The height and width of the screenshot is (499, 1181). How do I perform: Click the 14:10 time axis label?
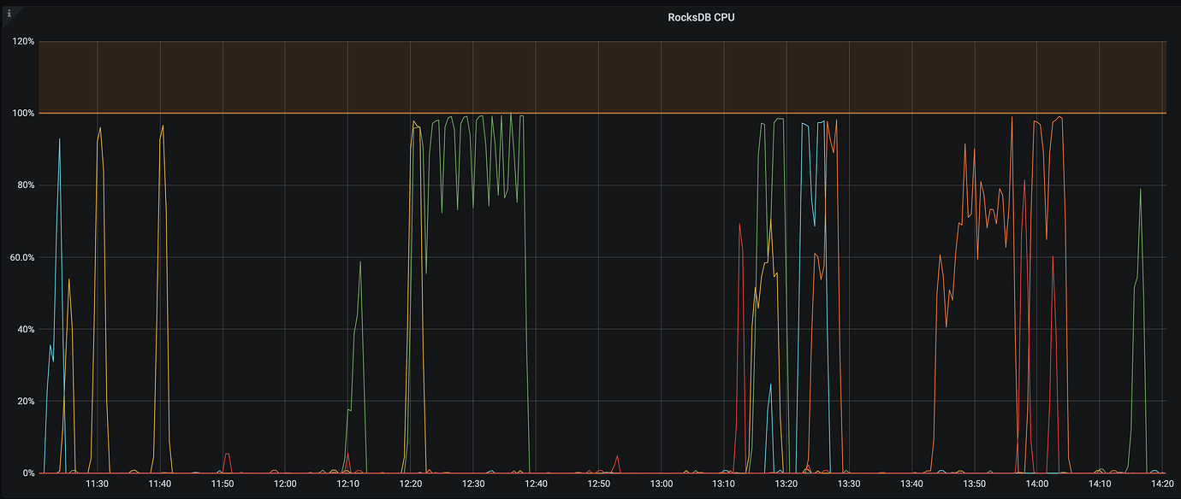click(1100, 484)
